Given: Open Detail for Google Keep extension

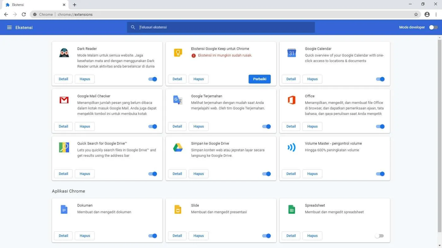Looking at the screenshot, I should pos(177,79).
